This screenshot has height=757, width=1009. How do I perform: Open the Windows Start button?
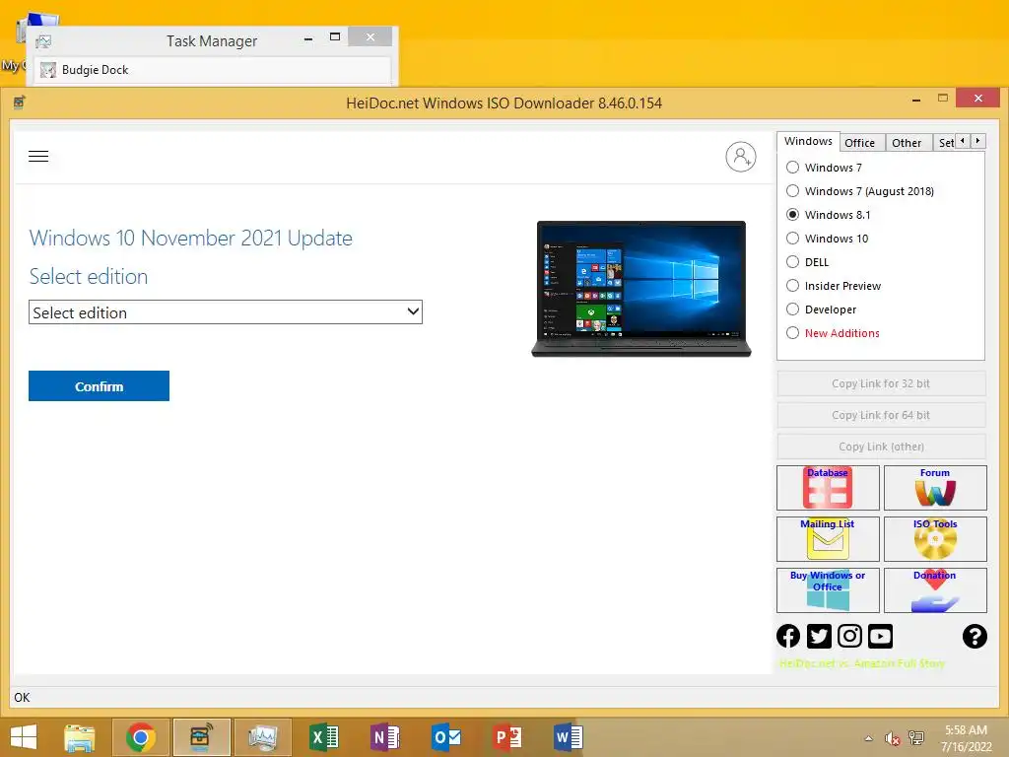24,737
